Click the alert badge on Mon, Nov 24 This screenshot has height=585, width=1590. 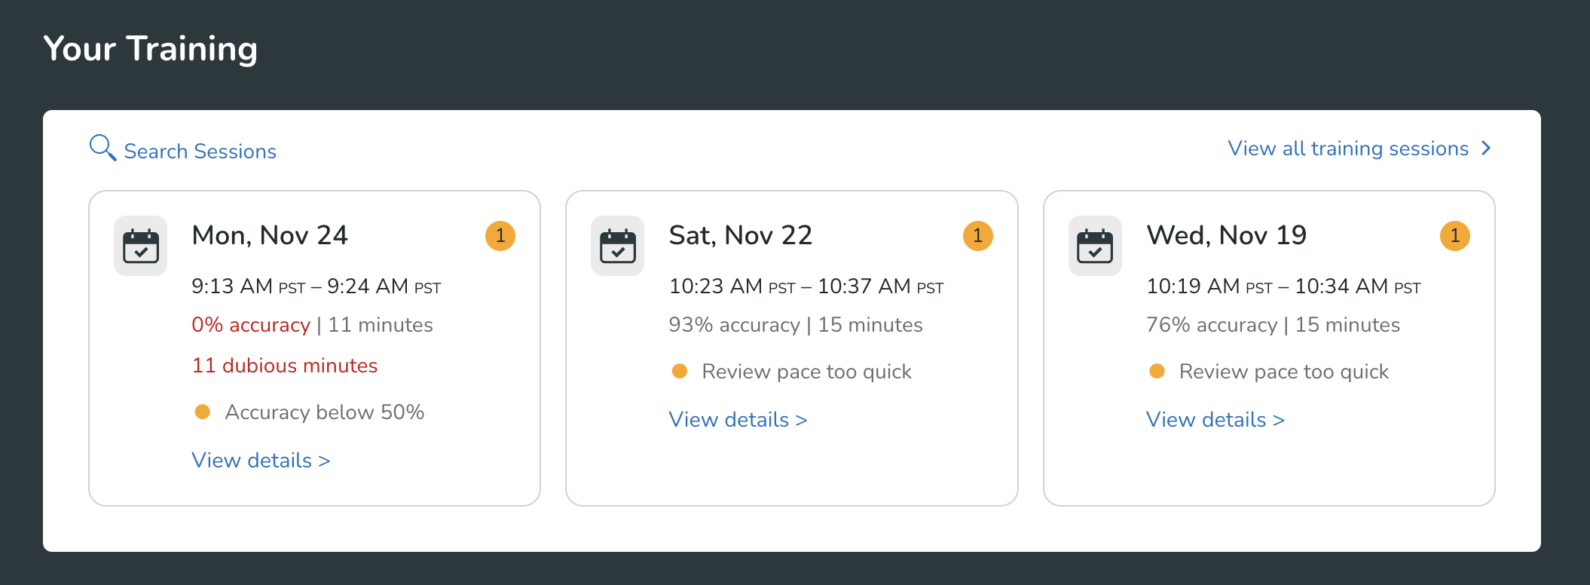pos(500,236)
